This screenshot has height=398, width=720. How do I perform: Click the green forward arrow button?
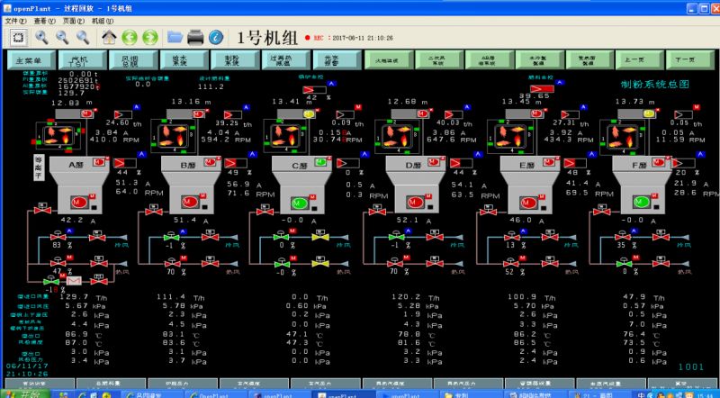150,37
